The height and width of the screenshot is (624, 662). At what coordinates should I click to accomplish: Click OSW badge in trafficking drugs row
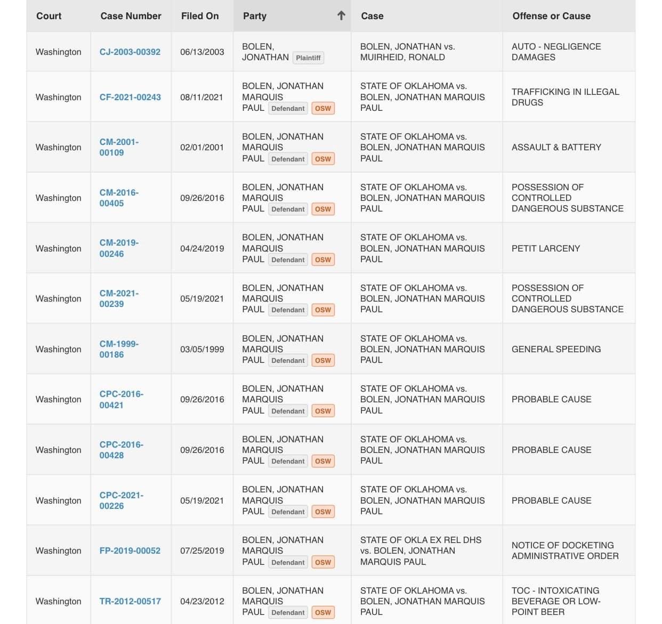[x=323, y=108]
